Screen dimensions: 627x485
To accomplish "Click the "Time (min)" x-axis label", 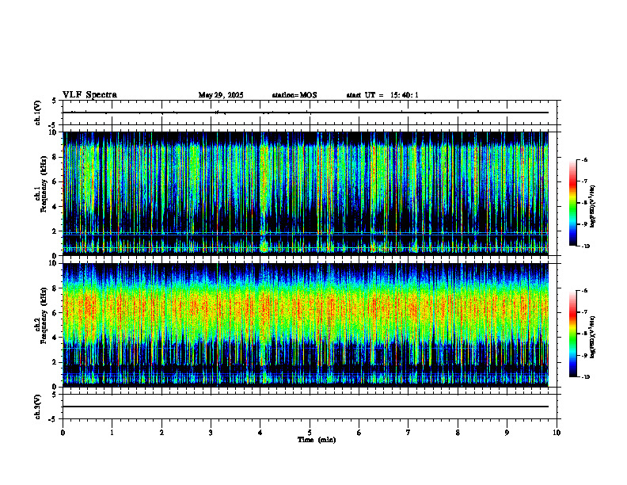I will pyautogui.click(x=317, y=440).
